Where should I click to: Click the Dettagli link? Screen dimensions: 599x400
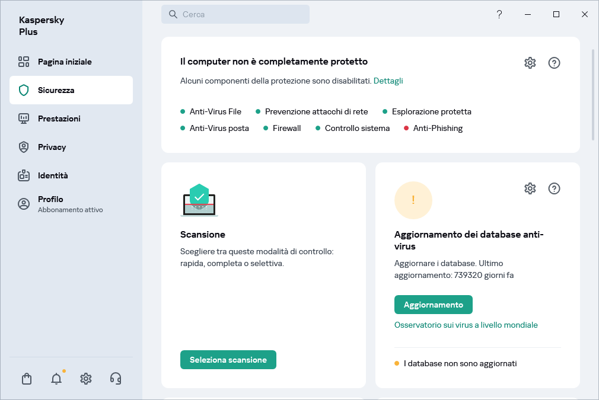(388, 81)
